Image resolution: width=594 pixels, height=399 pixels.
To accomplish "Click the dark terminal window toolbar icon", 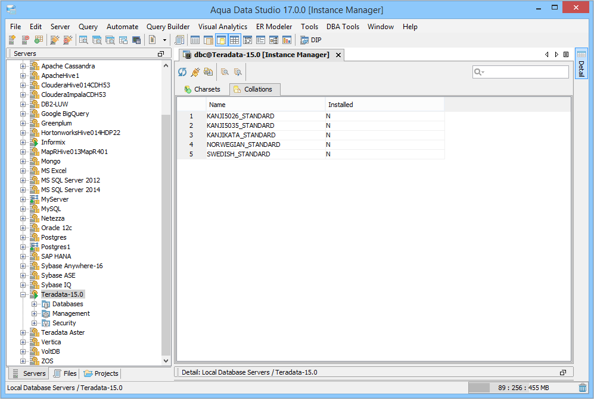I will click(136, 40).
